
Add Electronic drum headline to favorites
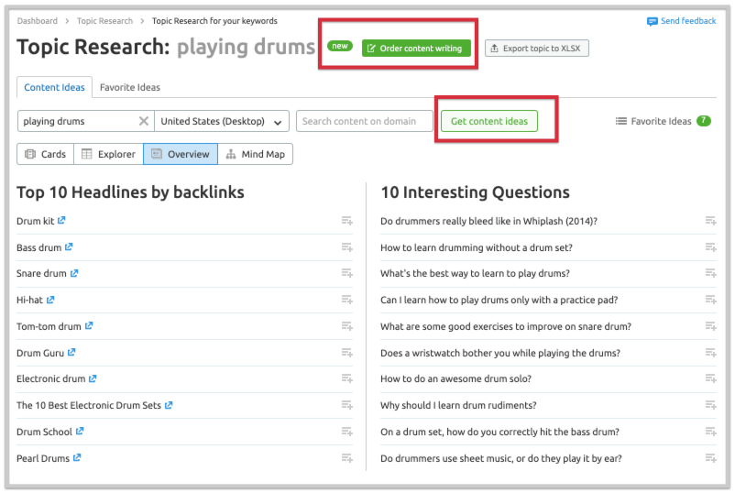346,378
